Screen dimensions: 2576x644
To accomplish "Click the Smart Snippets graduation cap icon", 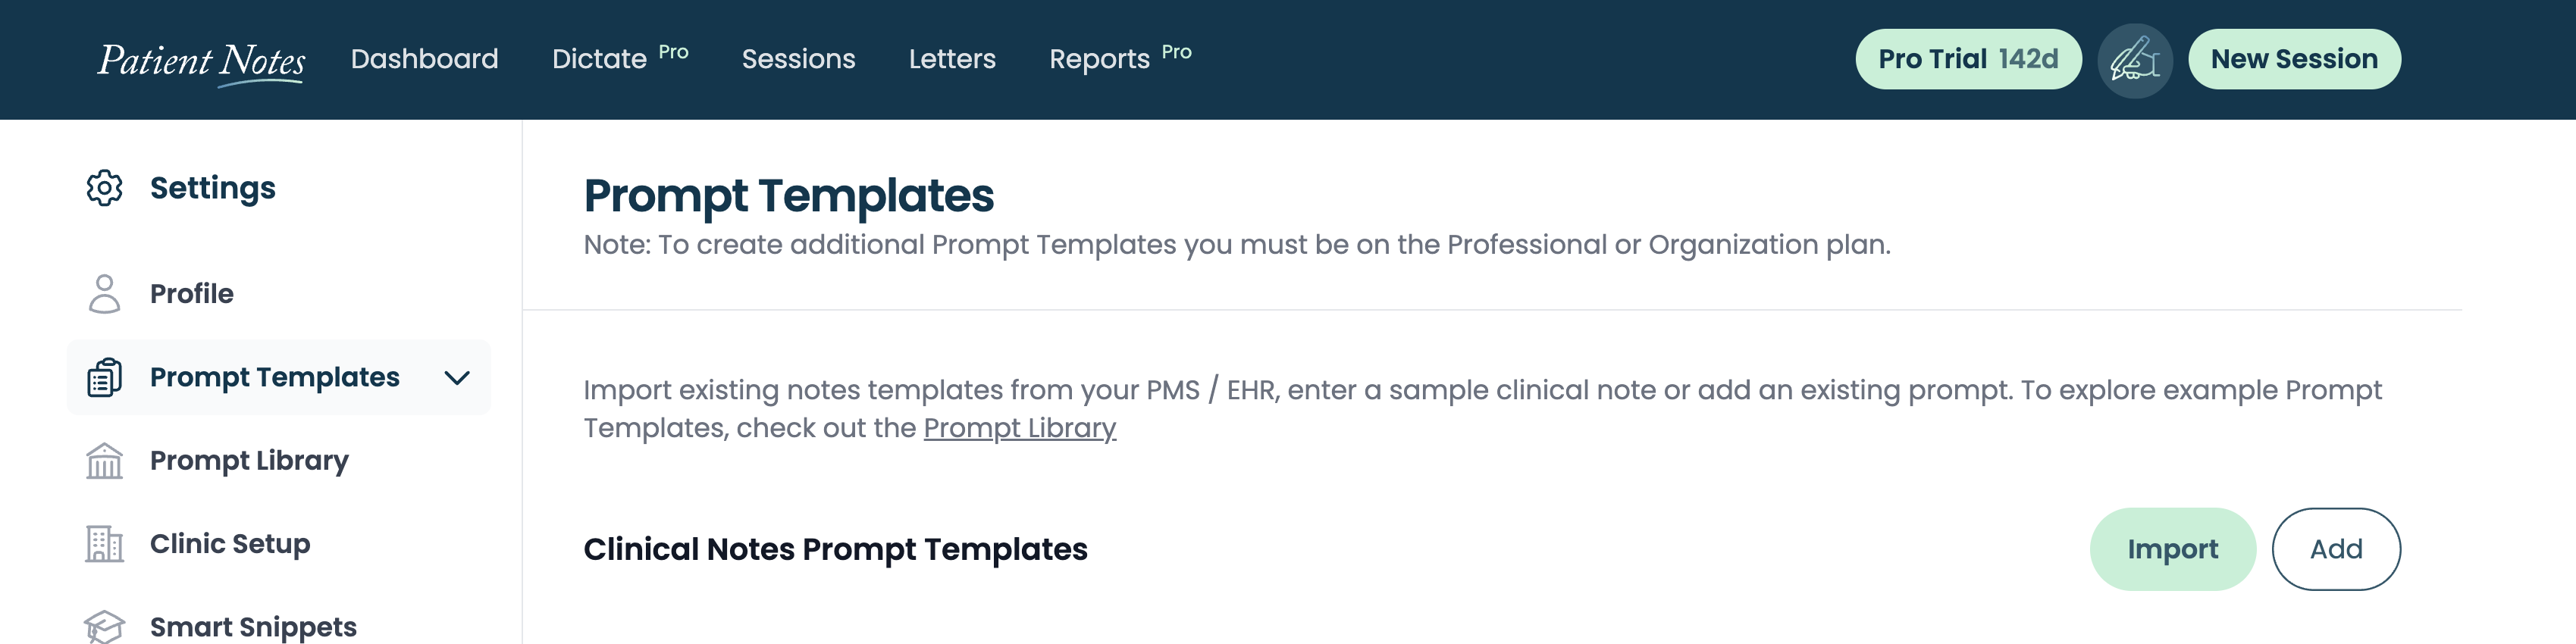I will click(x=104, y=627).
